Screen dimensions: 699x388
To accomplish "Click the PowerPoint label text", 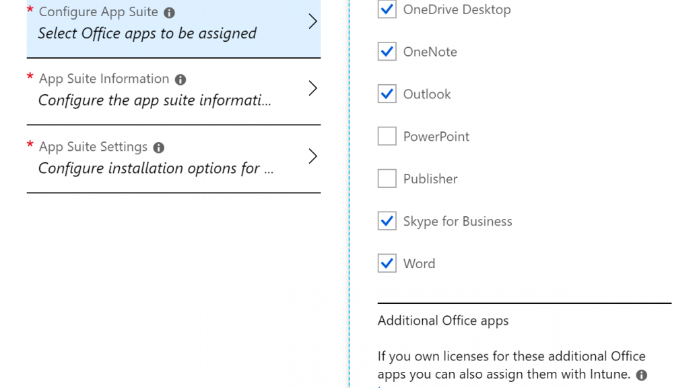I will (436, 137).
